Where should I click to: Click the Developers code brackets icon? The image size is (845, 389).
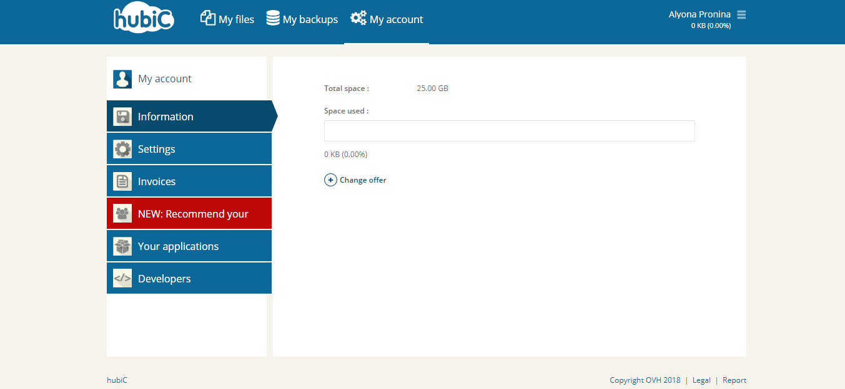122,279
